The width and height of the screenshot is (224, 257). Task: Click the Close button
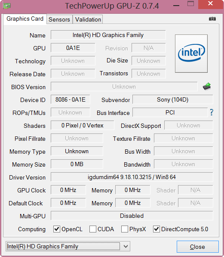click(x=198, y=247)
